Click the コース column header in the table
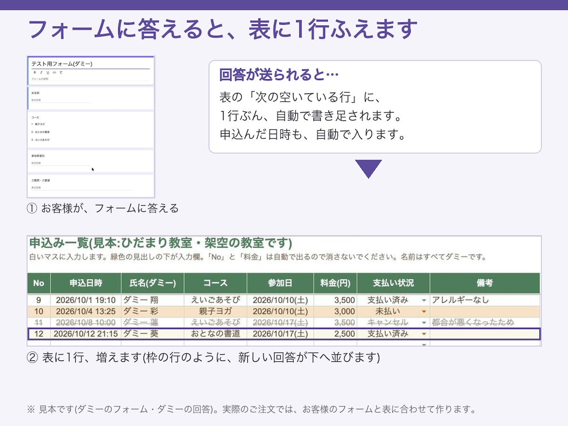This screenshot has width=568, height=426. coord(216,283)
